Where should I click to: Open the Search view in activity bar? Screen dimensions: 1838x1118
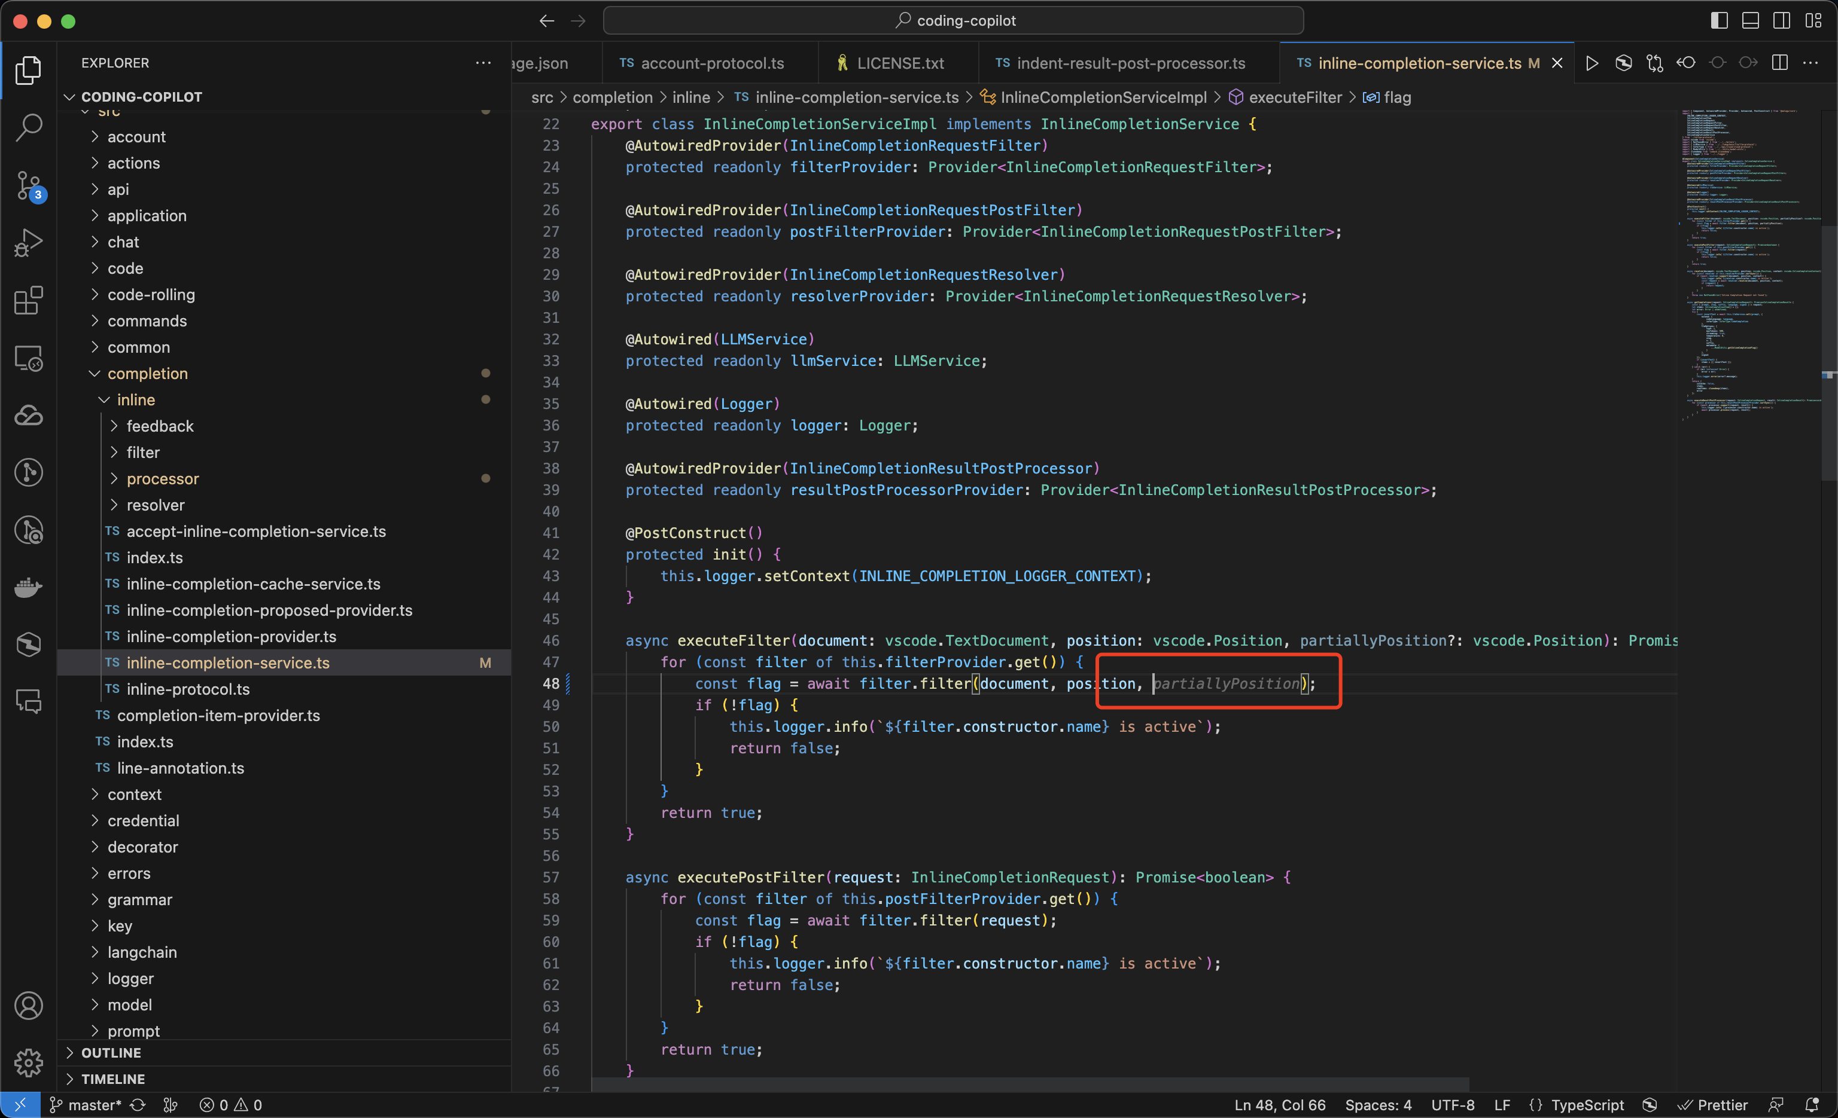(28, 127)
